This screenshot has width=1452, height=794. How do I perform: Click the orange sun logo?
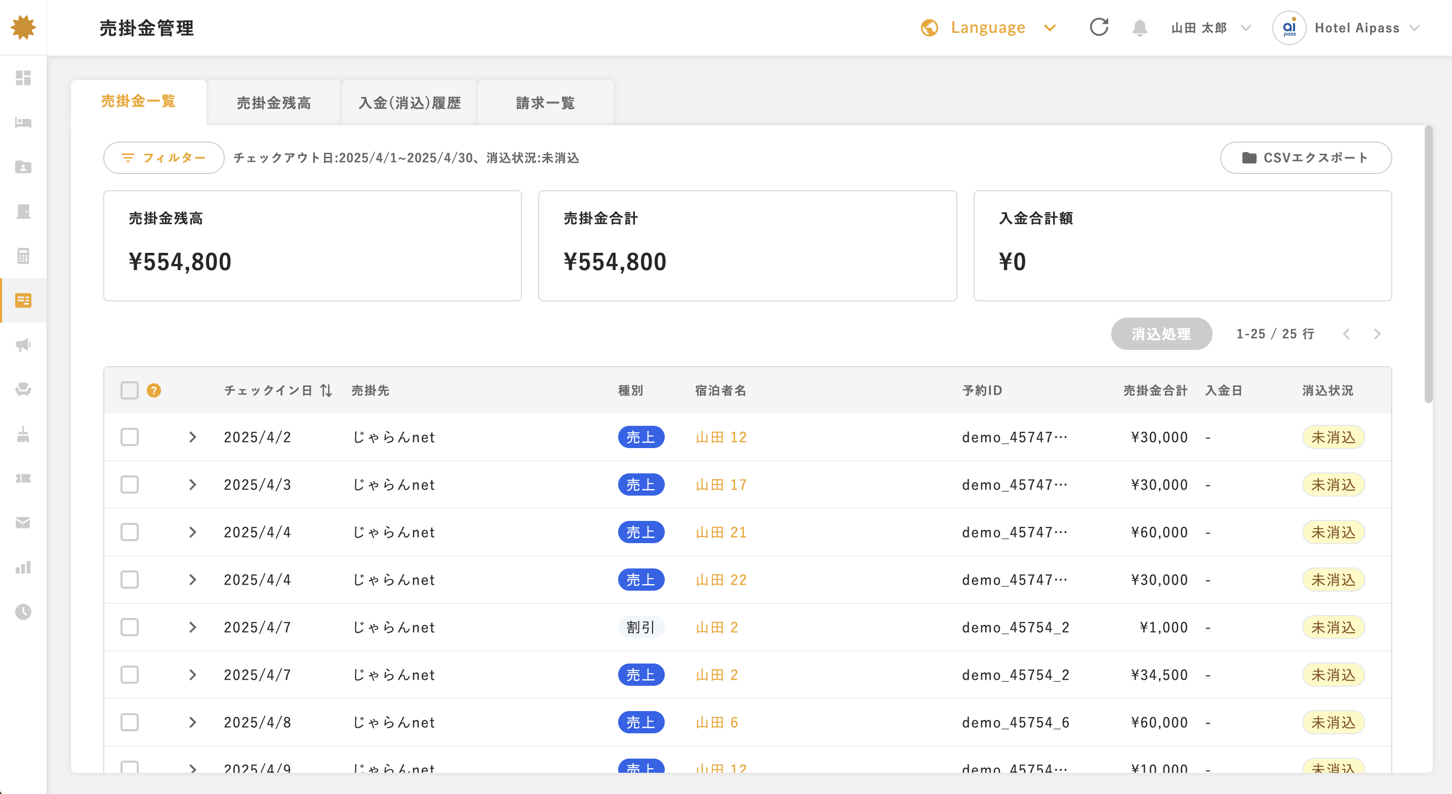coord(23,27)
